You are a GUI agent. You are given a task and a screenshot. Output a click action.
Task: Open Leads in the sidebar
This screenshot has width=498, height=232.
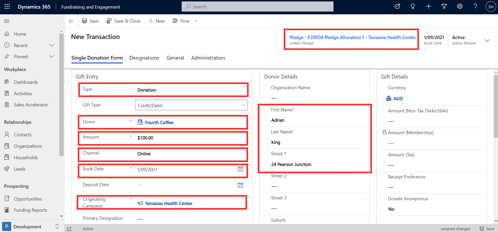click(20, 169)
